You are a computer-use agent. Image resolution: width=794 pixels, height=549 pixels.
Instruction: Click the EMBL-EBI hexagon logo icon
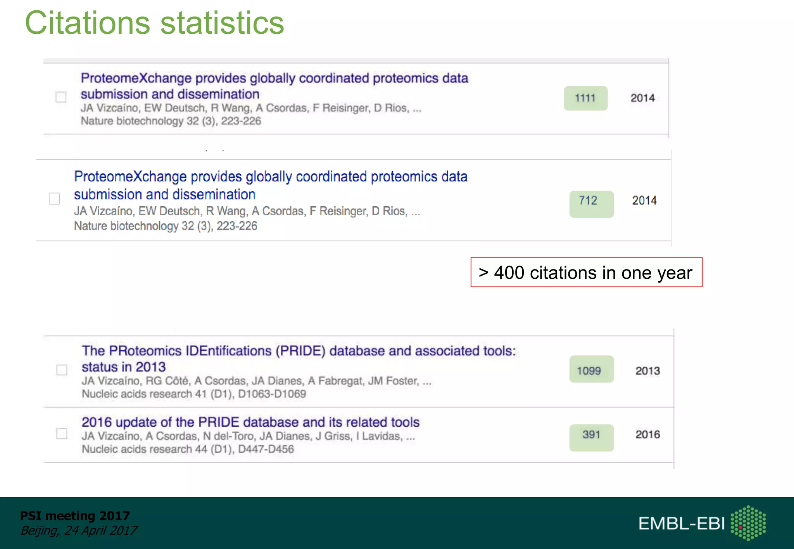pos(748,523)
